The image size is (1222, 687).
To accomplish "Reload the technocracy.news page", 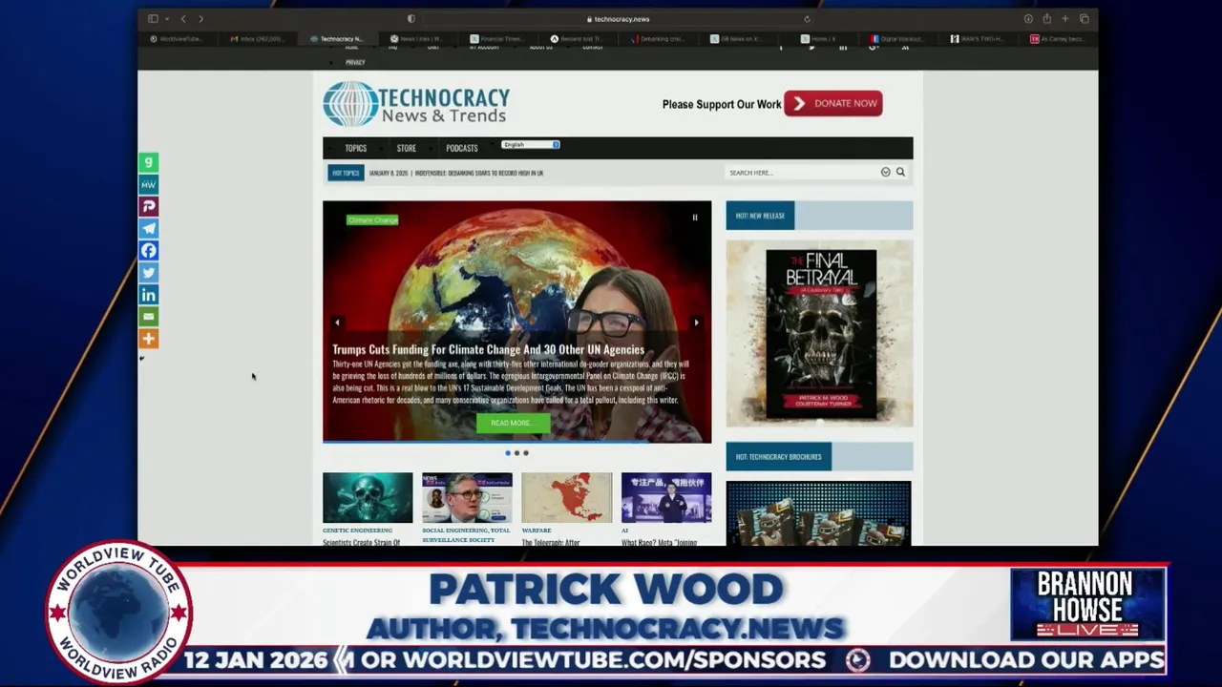I will (x=807, y=18).
